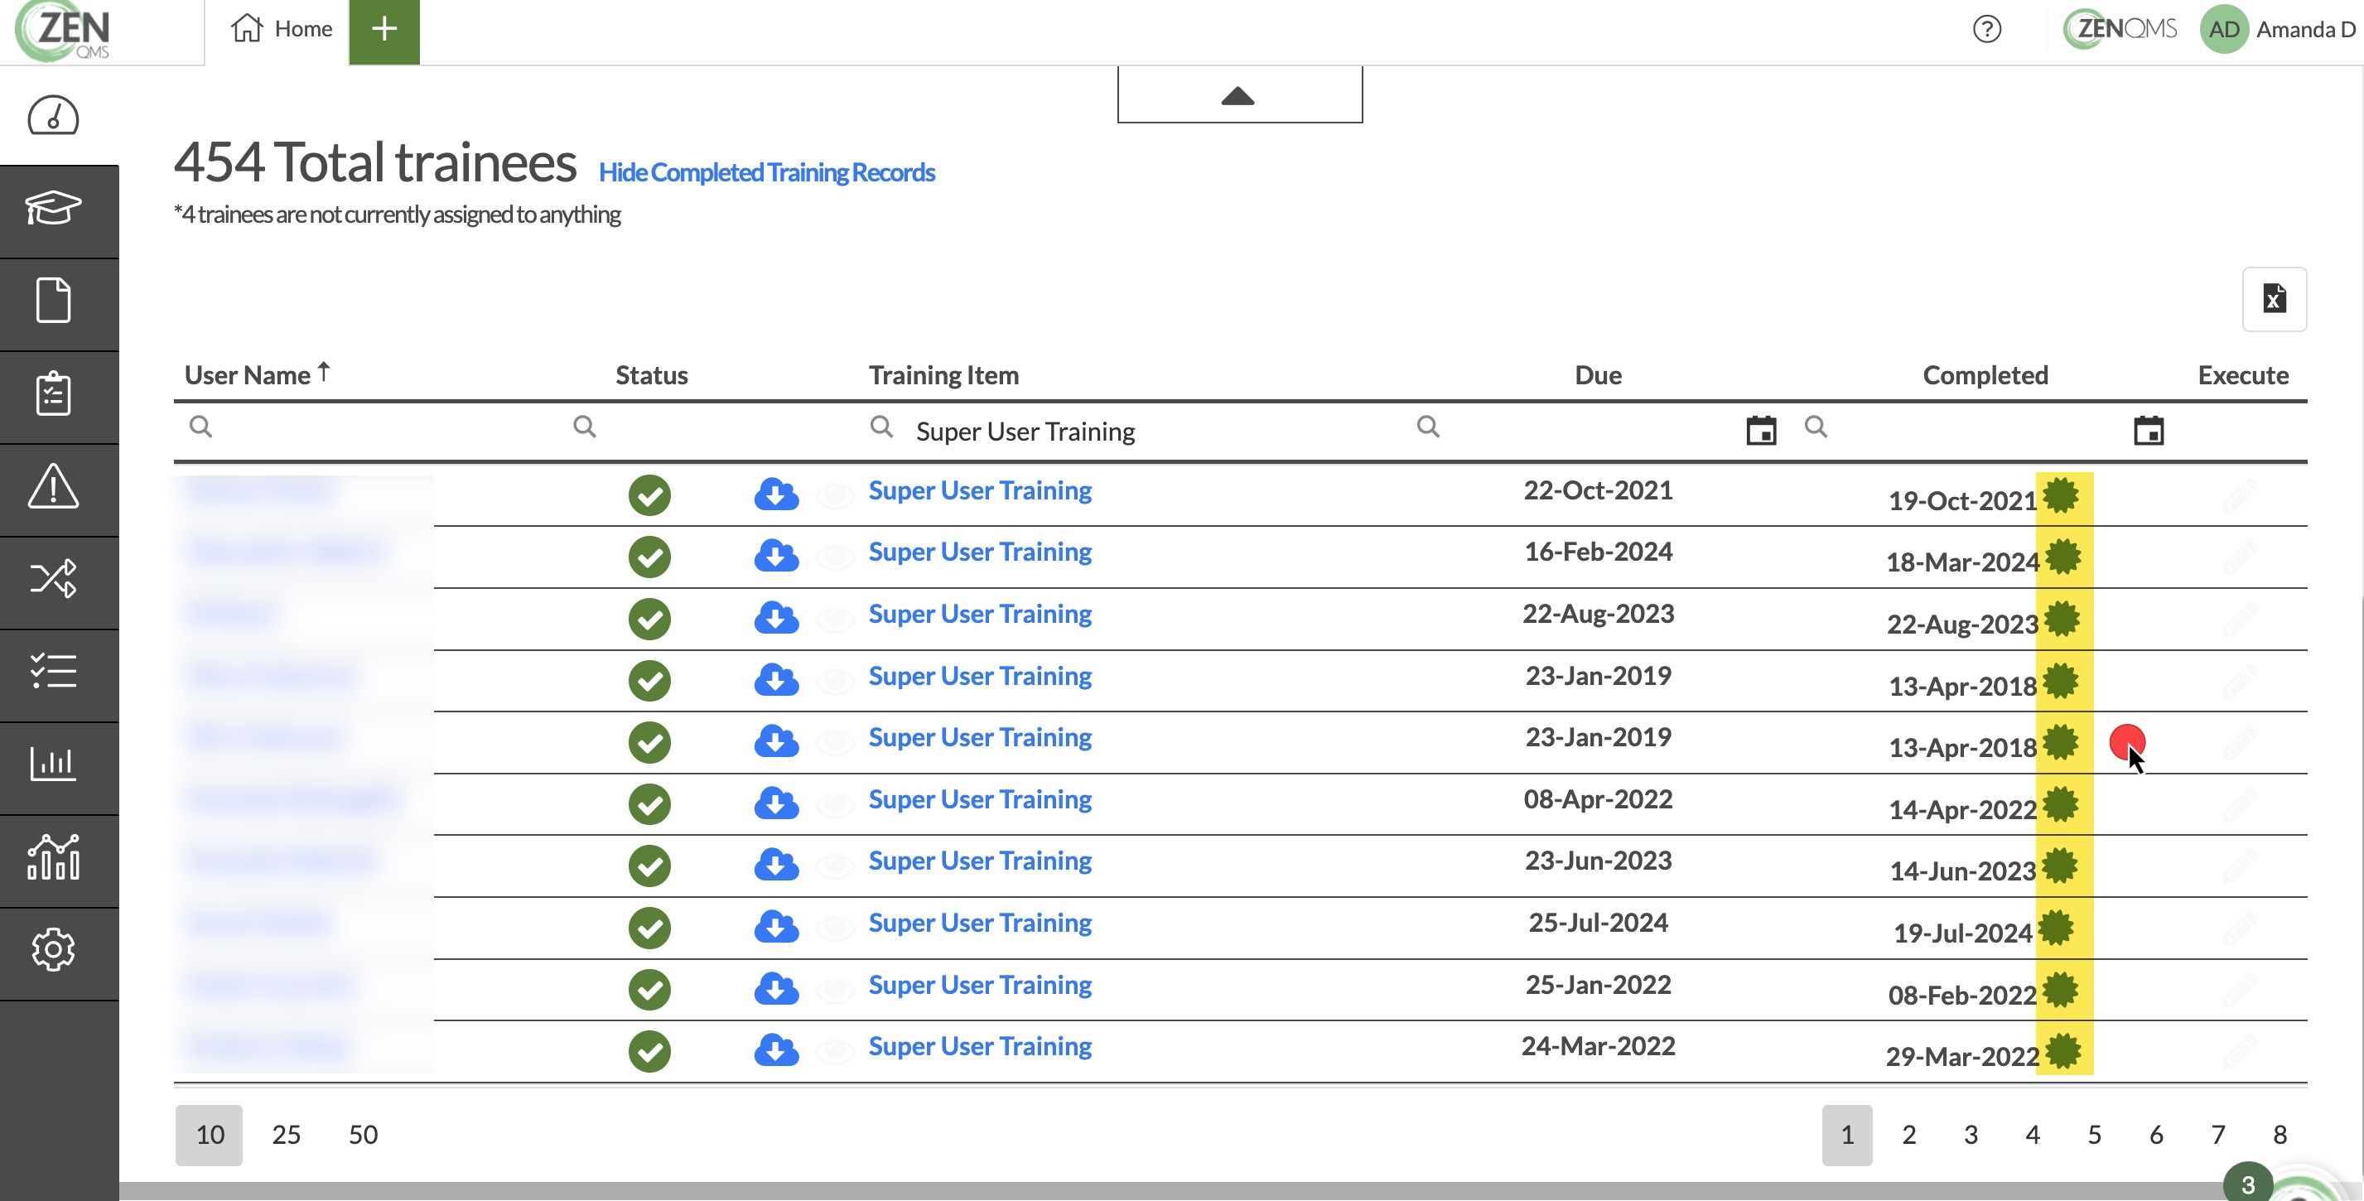Screen dimensions: 2364x1201
Task: Toggle eye view icon for 16-Feb-2024 row
Action: pos(835,557)
